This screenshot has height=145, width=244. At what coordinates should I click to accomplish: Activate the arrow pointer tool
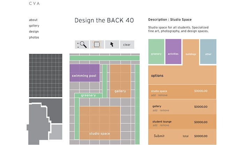tap(112, 45)
